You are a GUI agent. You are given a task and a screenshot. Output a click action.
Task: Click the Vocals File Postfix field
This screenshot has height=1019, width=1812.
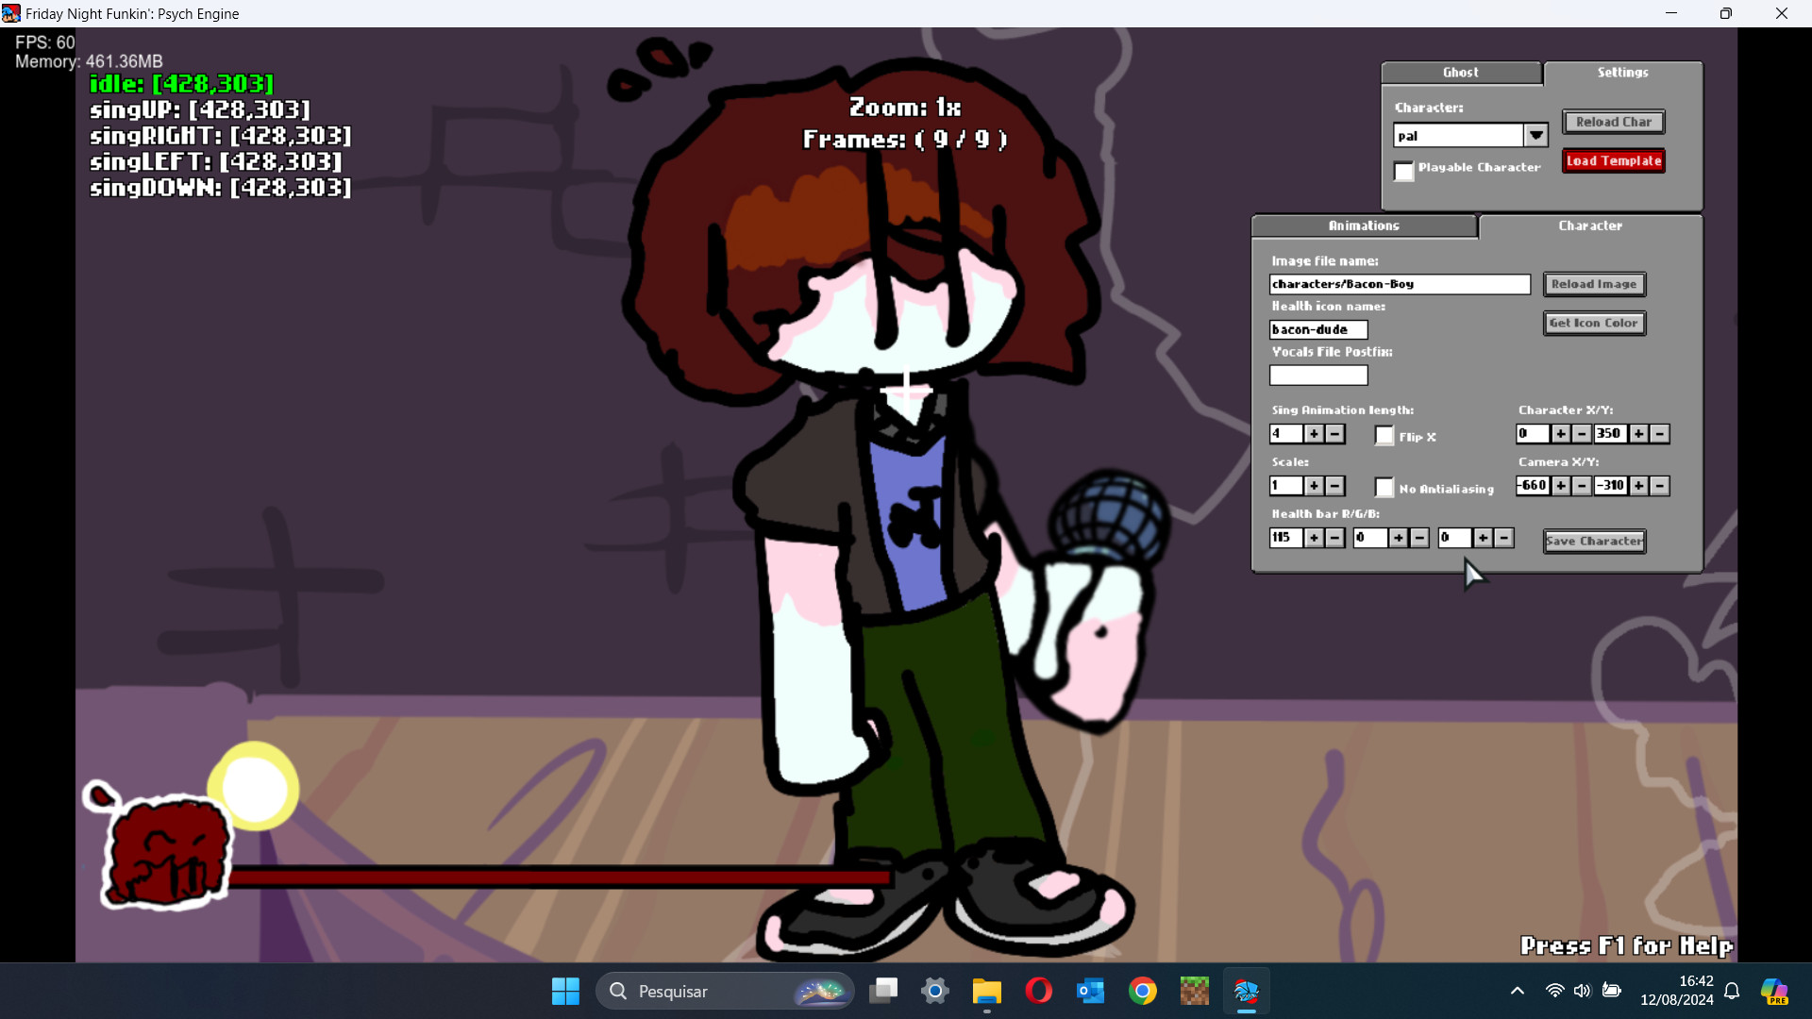pyautogui.click(x=1318, y=375)
